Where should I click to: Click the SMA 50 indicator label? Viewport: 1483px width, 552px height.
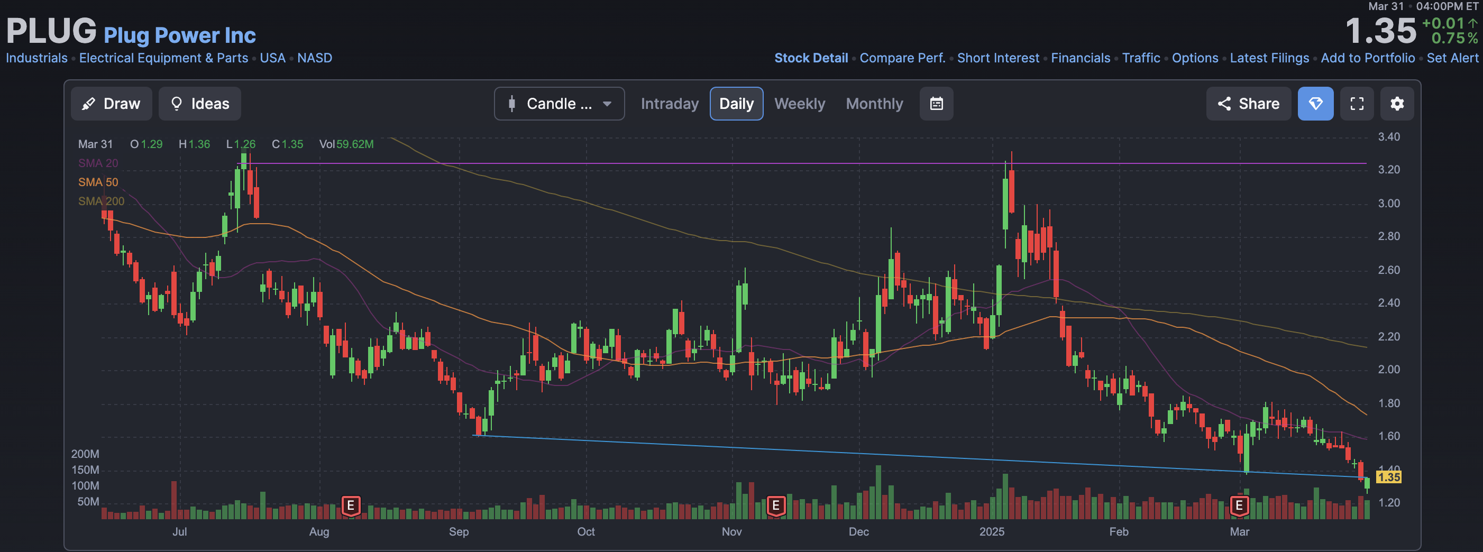(x=98, y=182)
